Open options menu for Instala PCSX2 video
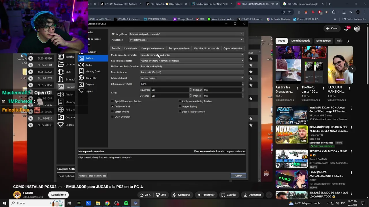The image size is (369, 207). pos(351,108)
